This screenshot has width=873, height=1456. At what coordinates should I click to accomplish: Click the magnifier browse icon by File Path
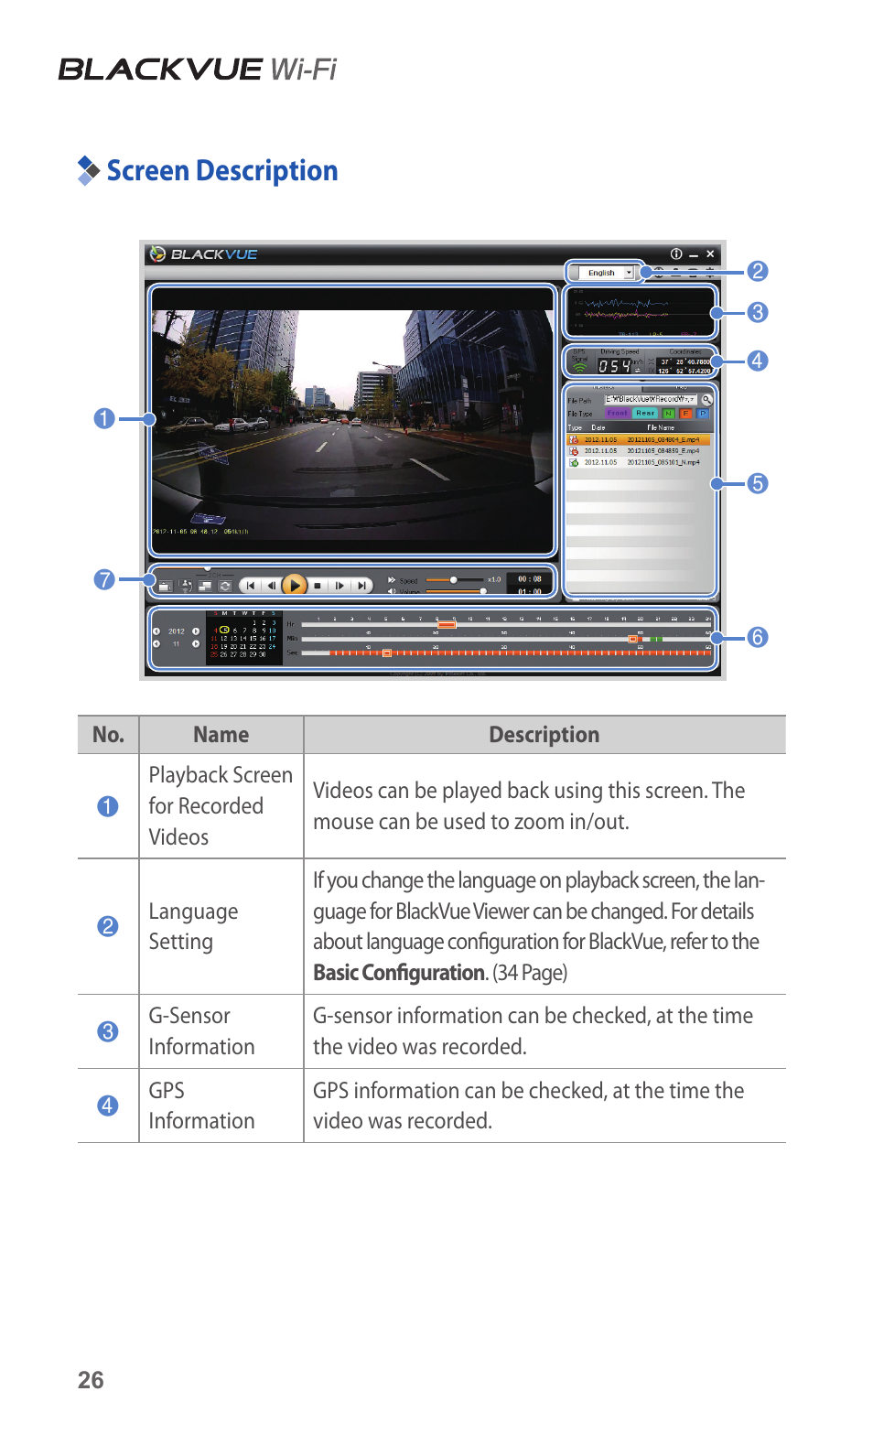pyautogui.click(x=706, y=400)
